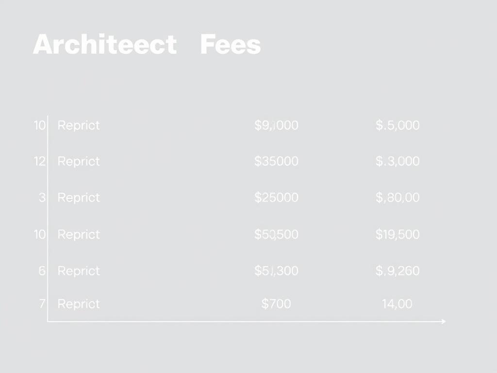This screenshot has width=497, height=373.
Task: Click the 14,00 value in bottom row
Action: click(x=397, y=304)
